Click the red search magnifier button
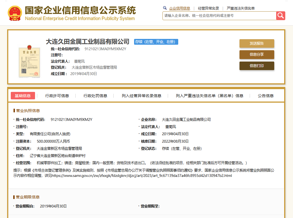This screenshot has width=293, height=218. (x=281, y=16)
